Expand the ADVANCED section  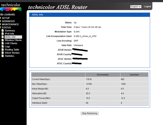(x=8, y=21)
